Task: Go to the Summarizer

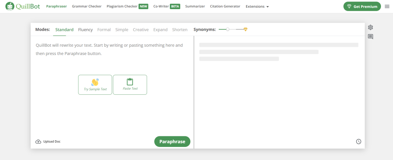Action: pos(195,6)
